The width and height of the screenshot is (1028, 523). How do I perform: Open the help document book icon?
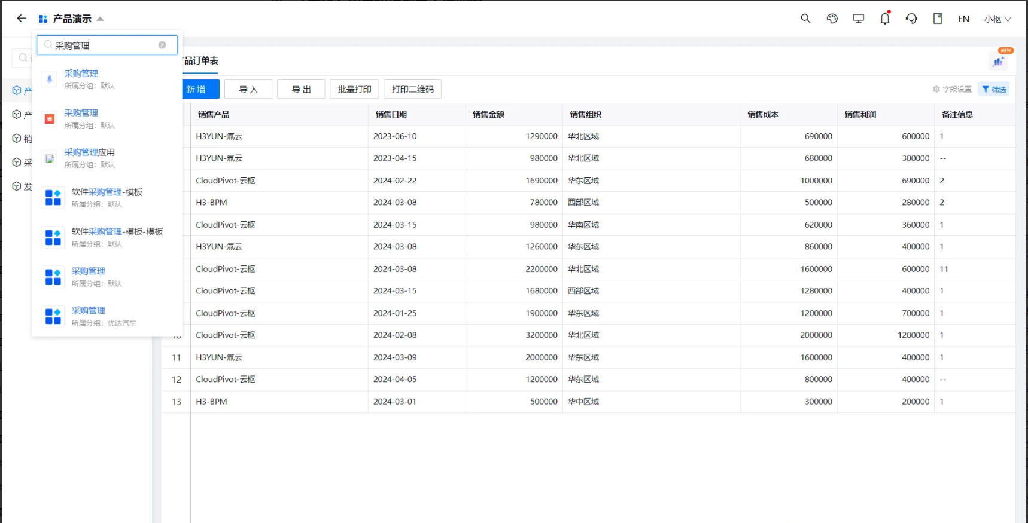pyautogui.click(x=937, y=19)
